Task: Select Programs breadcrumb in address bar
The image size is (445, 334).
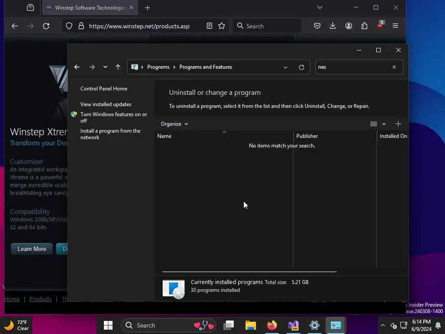Action: click(158, 67)
